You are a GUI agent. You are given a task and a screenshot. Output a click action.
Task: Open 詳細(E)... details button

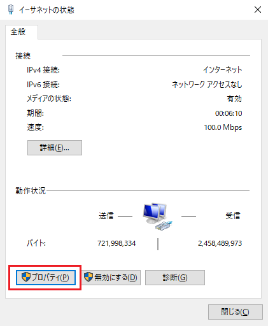pos(55,148)
